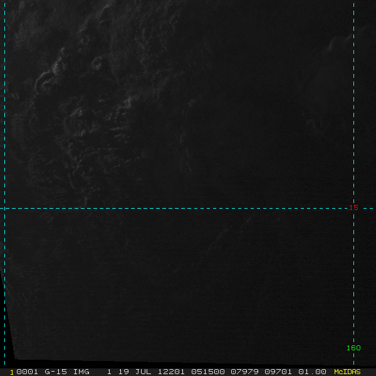Click the curved arc cloud near left edge
Viewport: 376px width, 376px height.
(x=43, y=81)
